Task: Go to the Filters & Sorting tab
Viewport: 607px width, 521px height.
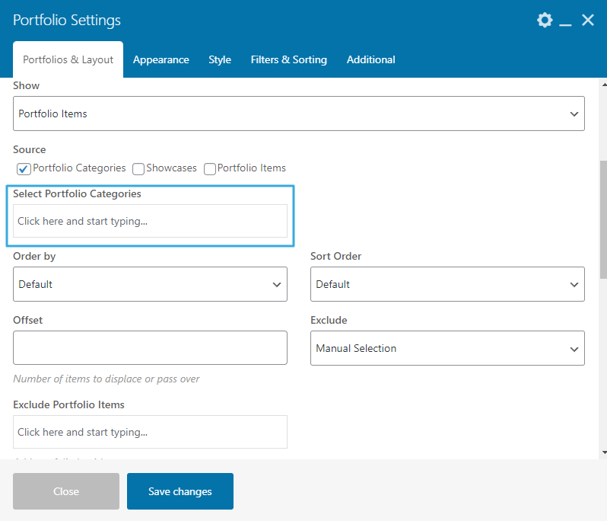Action: [288, 59]
